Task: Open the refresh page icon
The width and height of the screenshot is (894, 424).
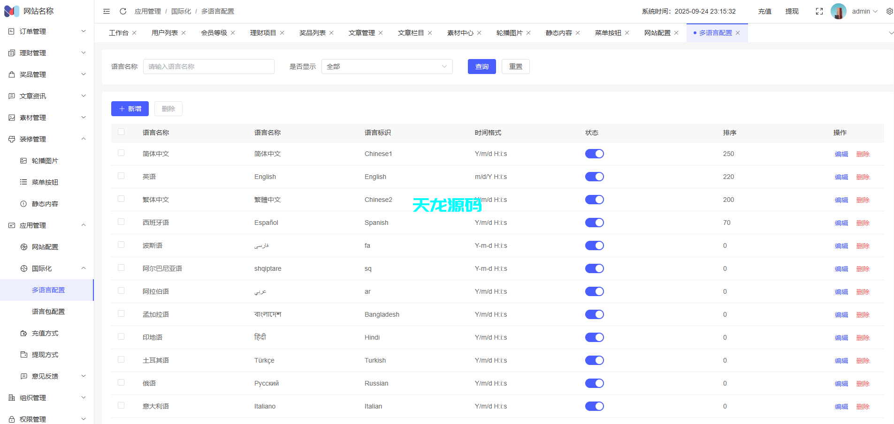Action: pyautogui.click(x=123, y=11)
